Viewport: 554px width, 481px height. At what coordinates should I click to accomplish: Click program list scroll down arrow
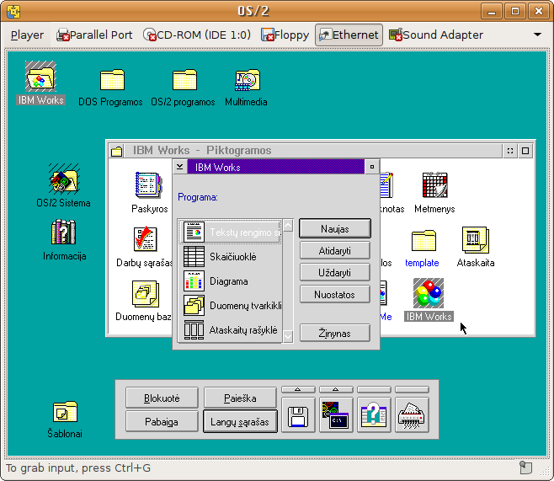pos(288,336)
